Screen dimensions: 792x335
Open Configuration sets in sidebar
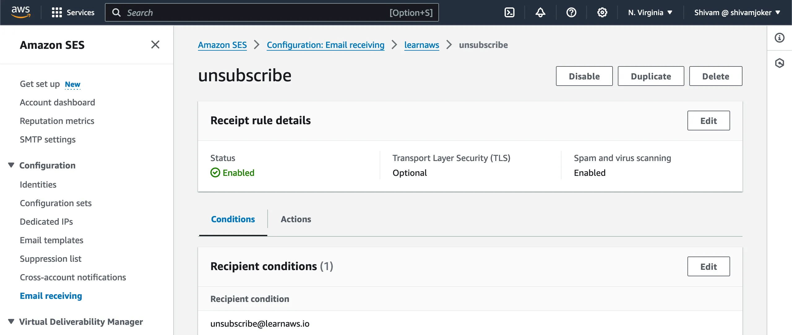point(56,203)
